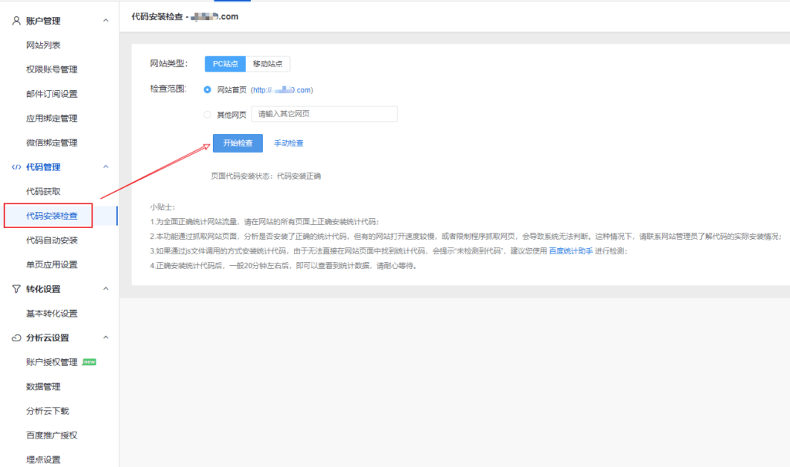
Task: Open 网站列表 in the sidebar
Action: point(43,45)
